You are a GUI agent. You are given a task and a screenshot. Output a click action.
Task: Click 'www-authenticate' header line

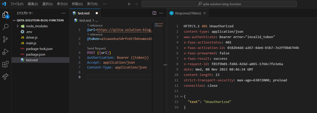229,37
